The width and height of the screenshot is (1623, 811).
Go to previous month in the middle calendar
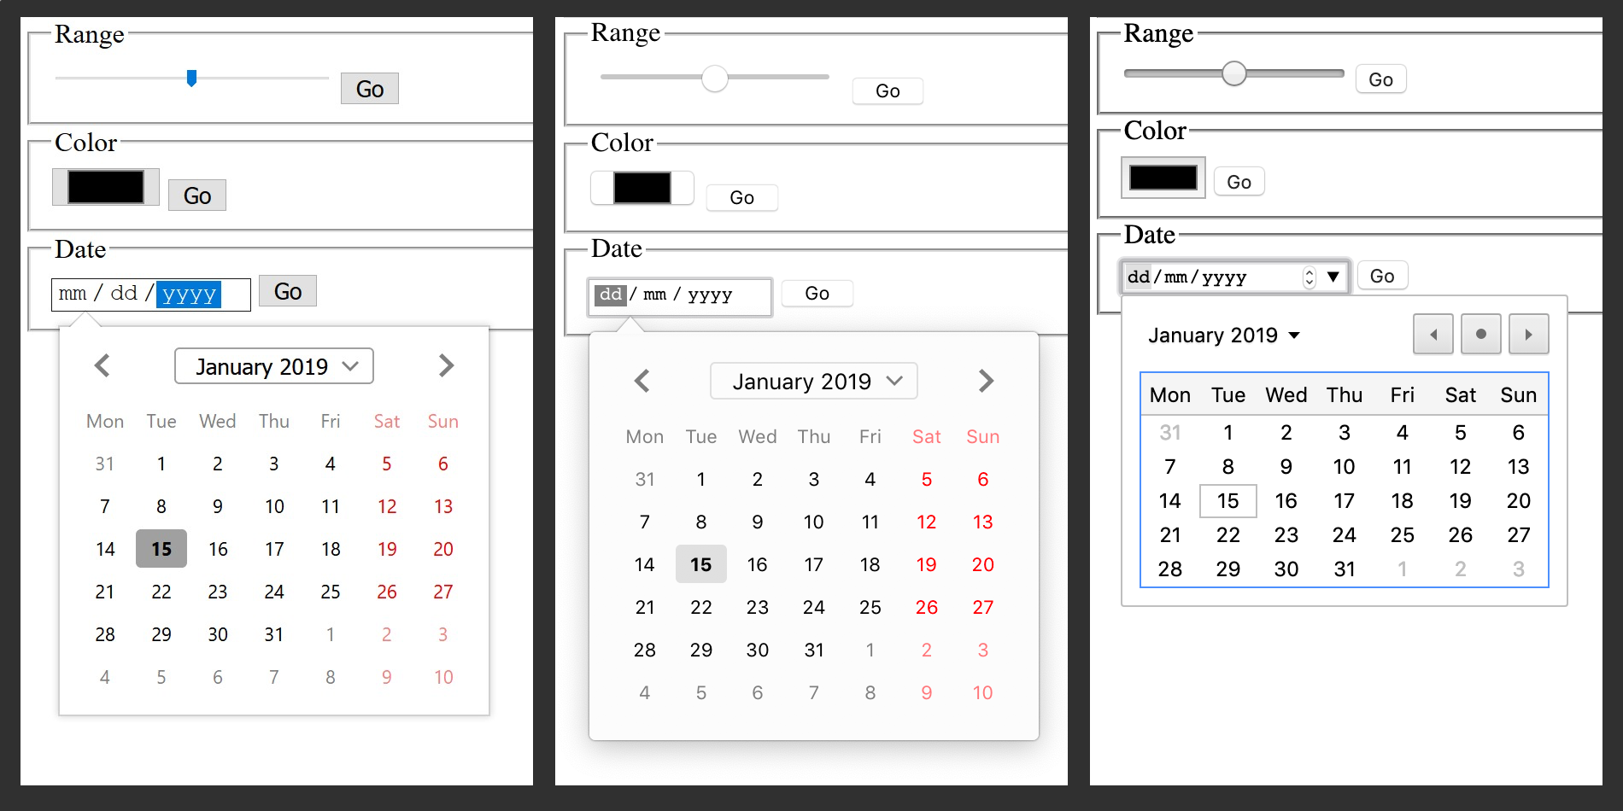coord(642,381)
